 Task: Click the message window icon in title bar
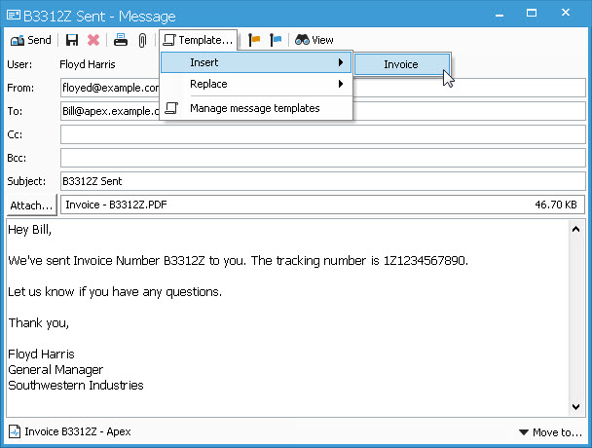click(14, 16)
